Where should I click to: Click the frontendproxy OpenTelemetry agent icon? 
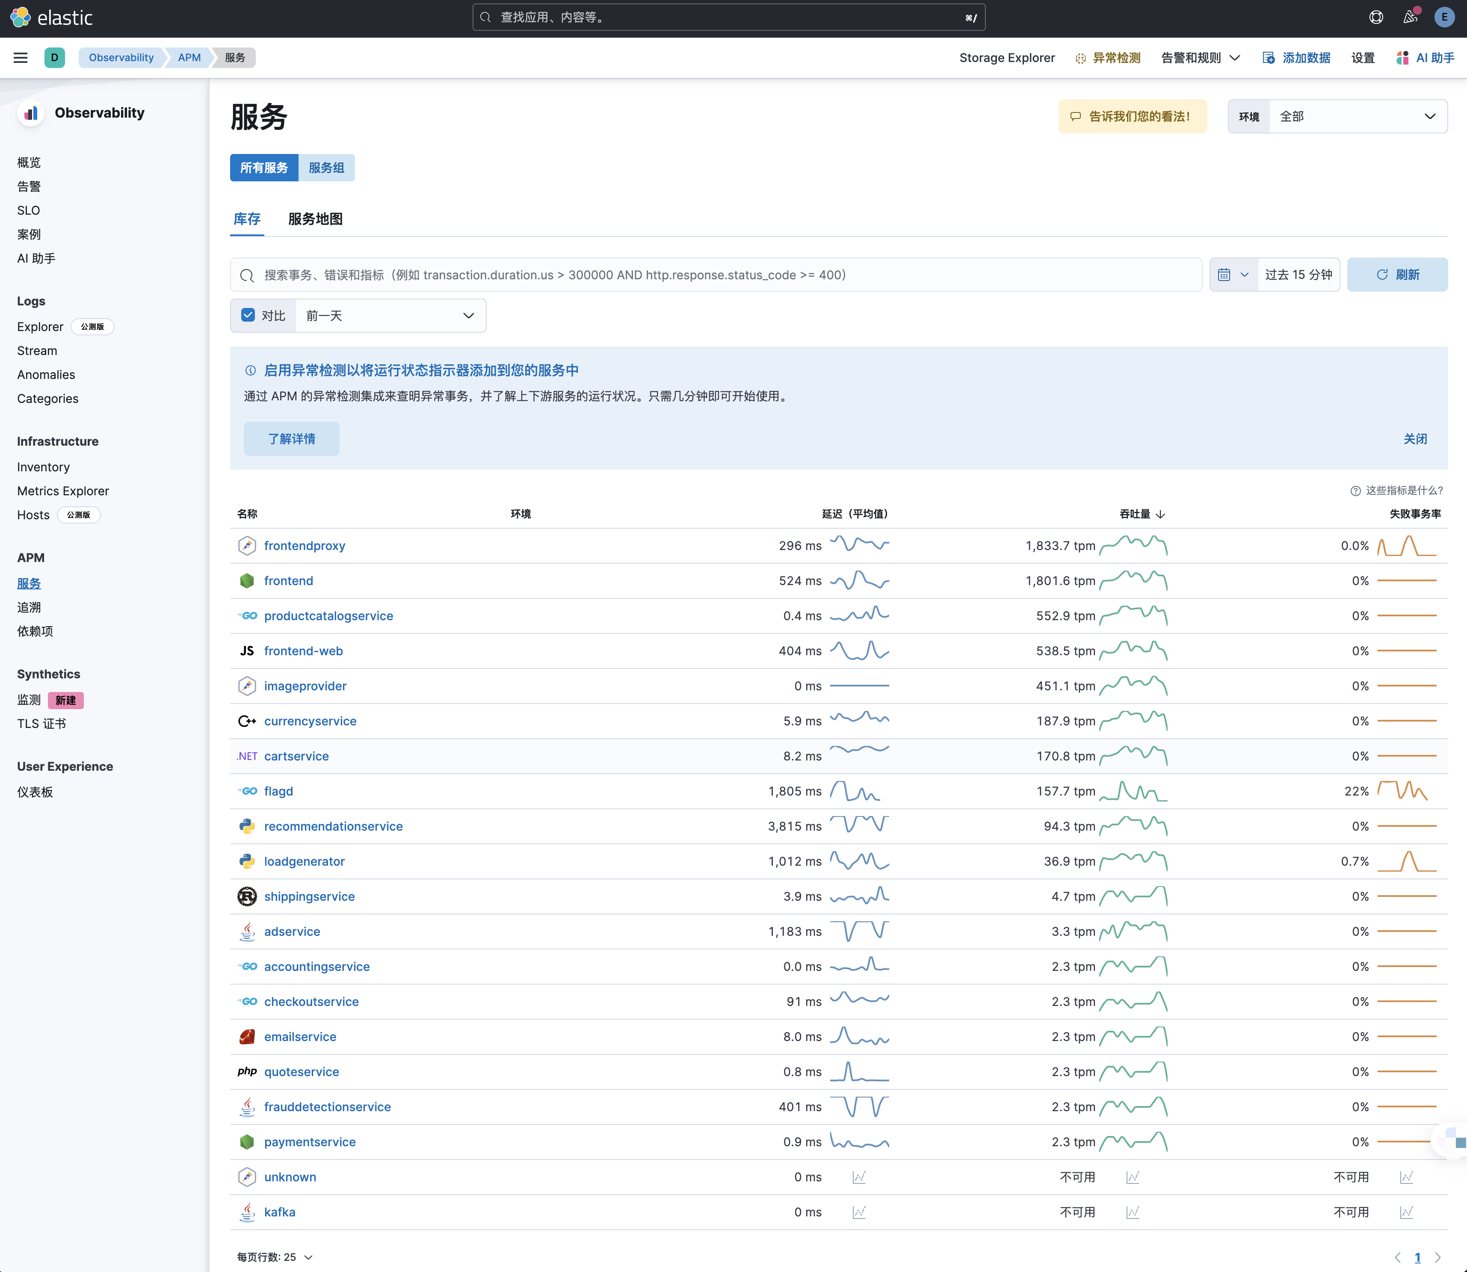[x=247, y=546]
